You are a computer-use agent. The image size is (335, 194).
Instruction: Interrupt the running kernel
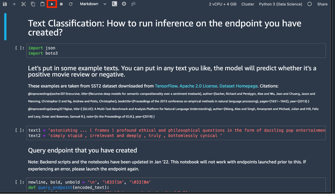pyautogui.click(x=61, y=4)
